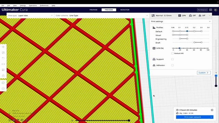Choose Default profile at 0.06 layer height
Viewport: 219px width, 123px height.
click(173, 31)
